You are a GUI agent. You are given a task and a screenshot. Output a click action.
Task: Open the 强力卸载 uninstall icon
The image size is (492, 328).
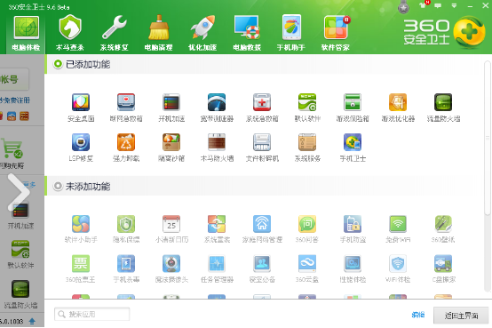pos(126,142)
